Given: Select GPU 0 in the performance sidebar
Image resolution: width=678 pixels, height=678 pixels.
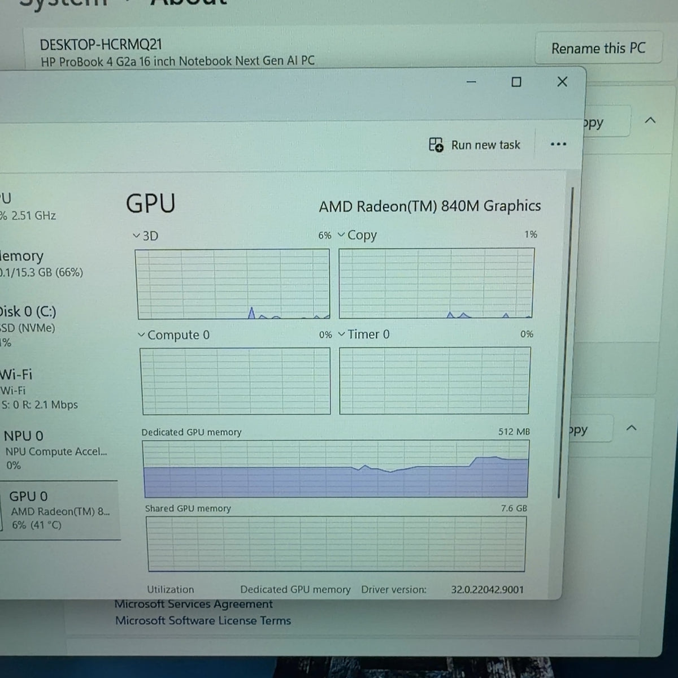Looking at the screenshot, I should point(59,510).
